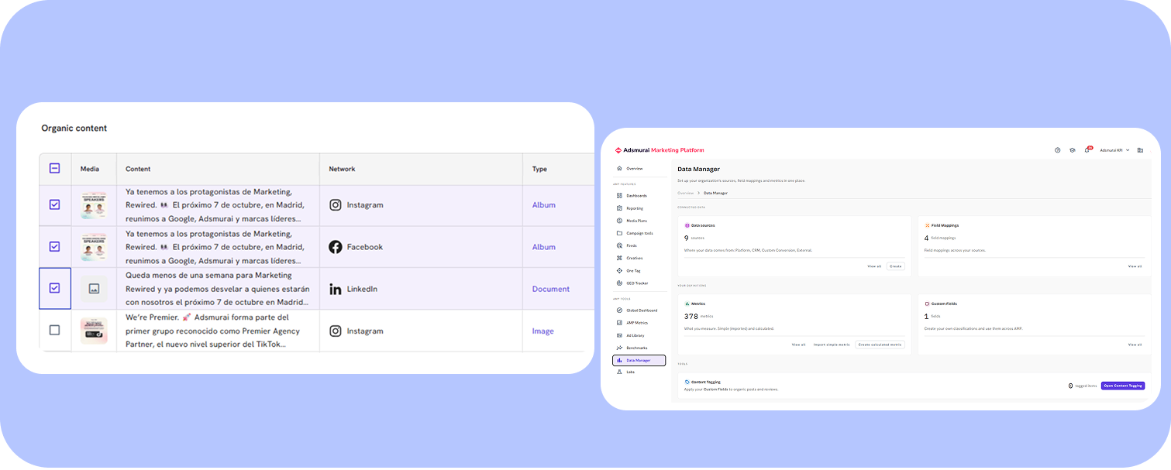Open the One Tag icon
The height and width of the screenshot is (470, 1171).
619,270
